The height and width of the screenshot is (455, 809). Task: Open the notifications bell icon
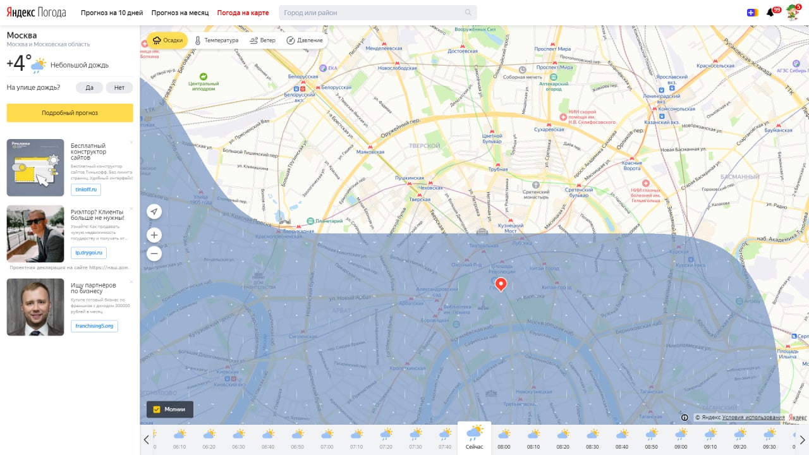(x=770, y=13)
